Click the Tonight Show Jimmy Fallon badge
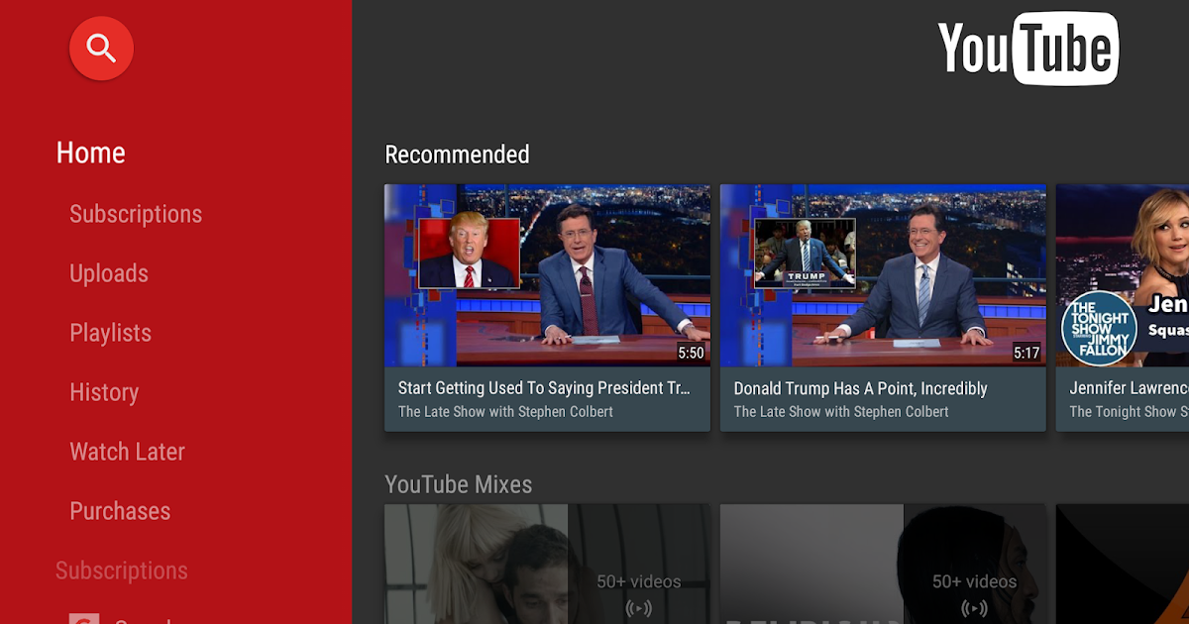 tap(1099, 328)
